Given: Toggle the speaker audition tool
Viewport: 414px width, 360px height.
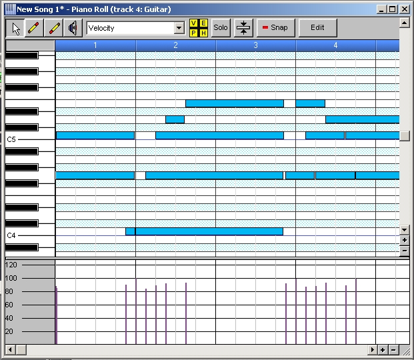Looking at the screenshot, I should pyautogui.click(x=73, y=28).
